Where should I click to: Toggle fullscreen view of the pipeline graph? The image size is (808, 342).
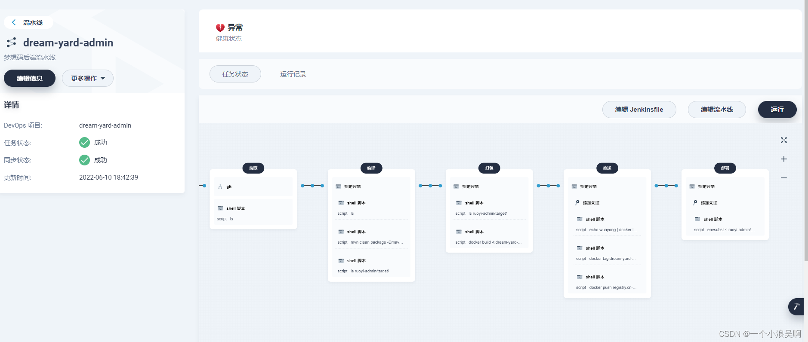(x=784, y=140)
